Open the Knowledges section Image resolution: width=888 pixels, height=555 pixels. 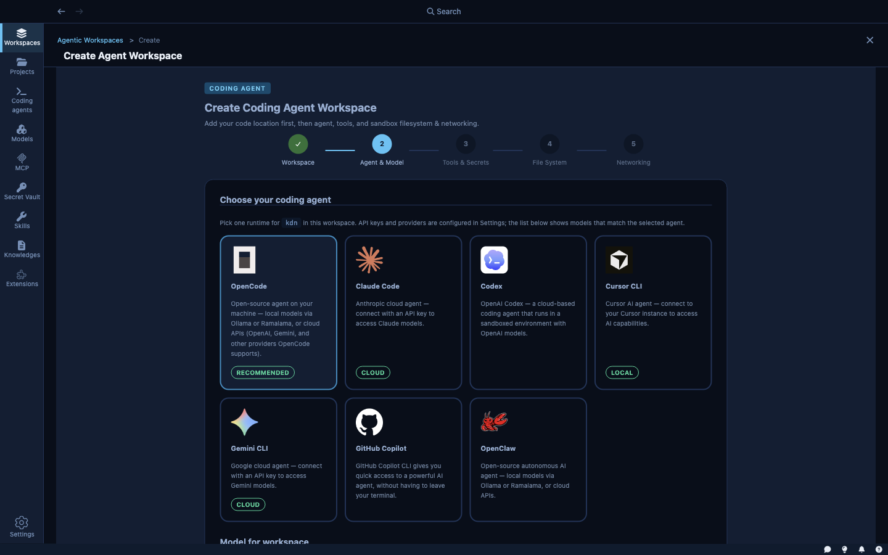click(x=22, y=249)
